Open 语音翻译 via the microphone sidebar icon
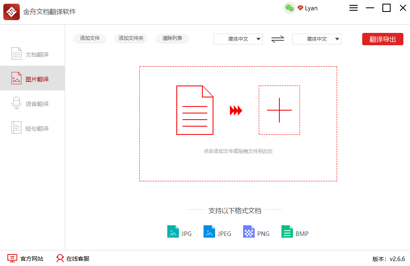The image size is (410, 266). (16, 103)
